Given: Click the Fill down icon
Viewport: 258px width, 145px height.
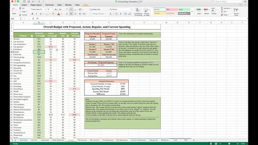Looking at the screenshot, I should pos(222,12).
